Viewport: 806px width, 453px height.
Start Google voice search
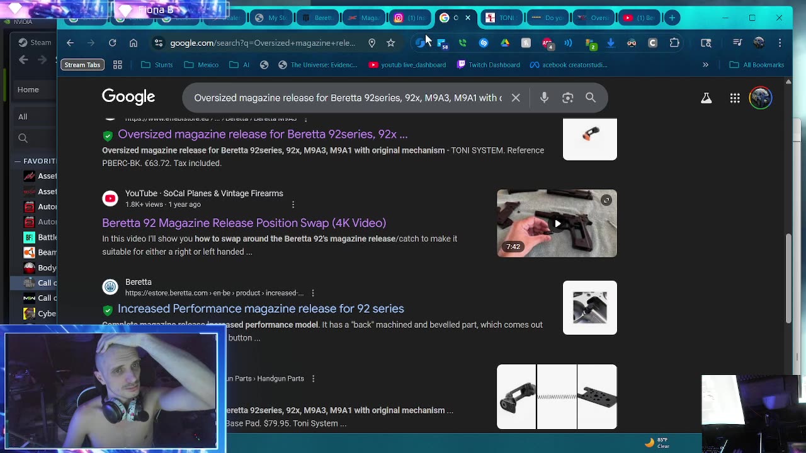click(545, 98)
